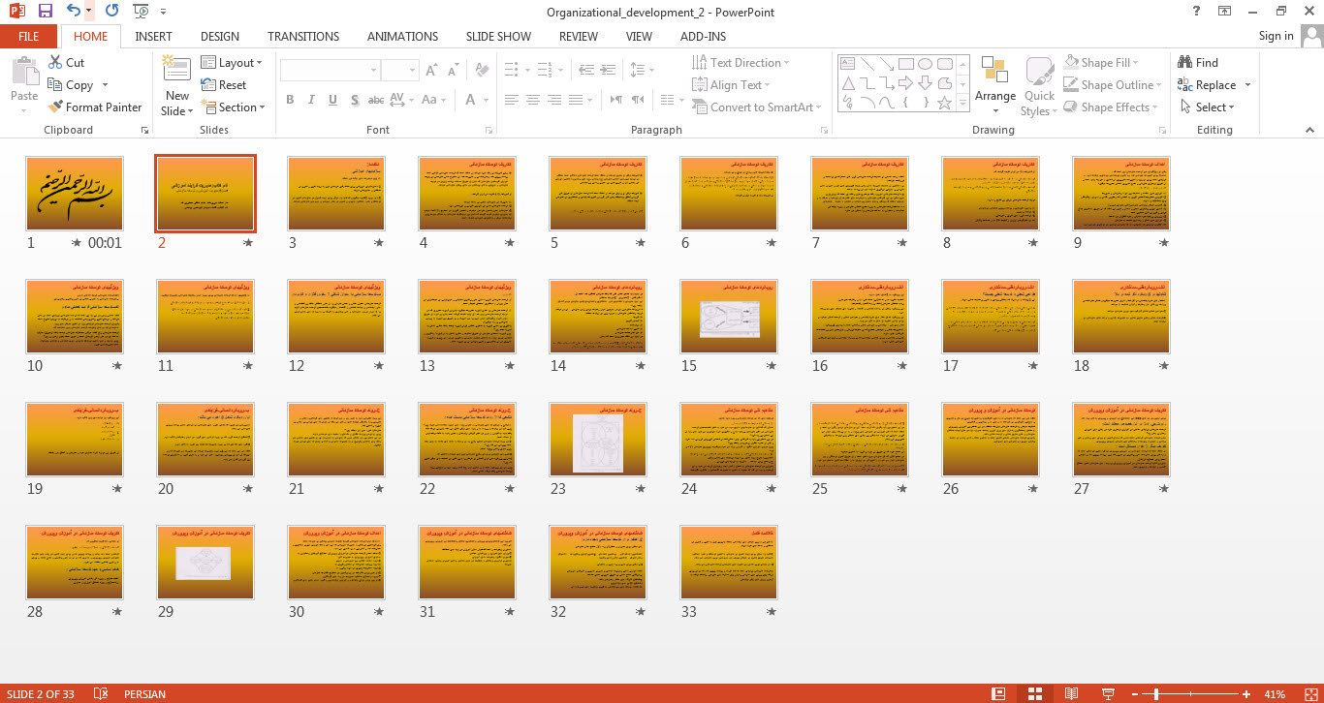Click the Cut scissors button

[x=65, y=63]
